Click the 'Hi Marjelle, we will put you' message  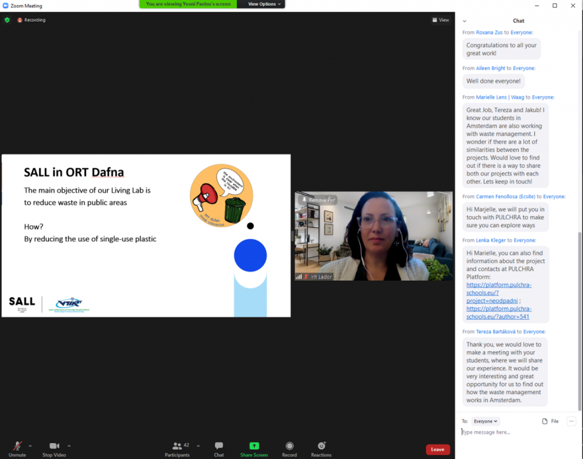point(506,217)
